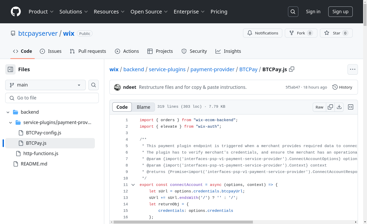
Task: Click the ndeet author name
Action: [130, 87]
